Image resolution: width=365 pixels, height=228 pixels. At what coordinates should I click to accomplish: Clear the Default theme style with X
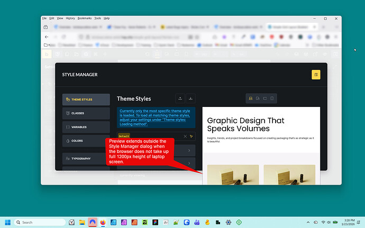(x=185, y=136)
